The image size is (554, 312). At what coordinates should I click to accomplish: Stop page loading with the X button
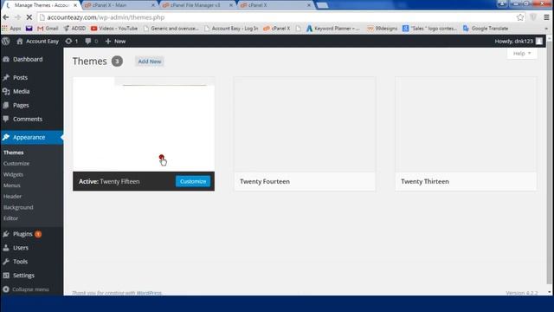pos(29,17)
